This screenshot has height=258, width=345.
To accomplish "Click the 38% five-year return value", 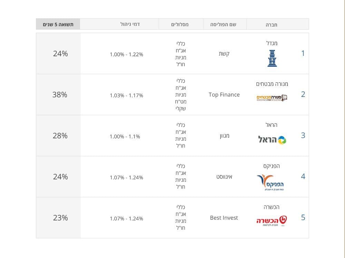I will tap(60, 95).
